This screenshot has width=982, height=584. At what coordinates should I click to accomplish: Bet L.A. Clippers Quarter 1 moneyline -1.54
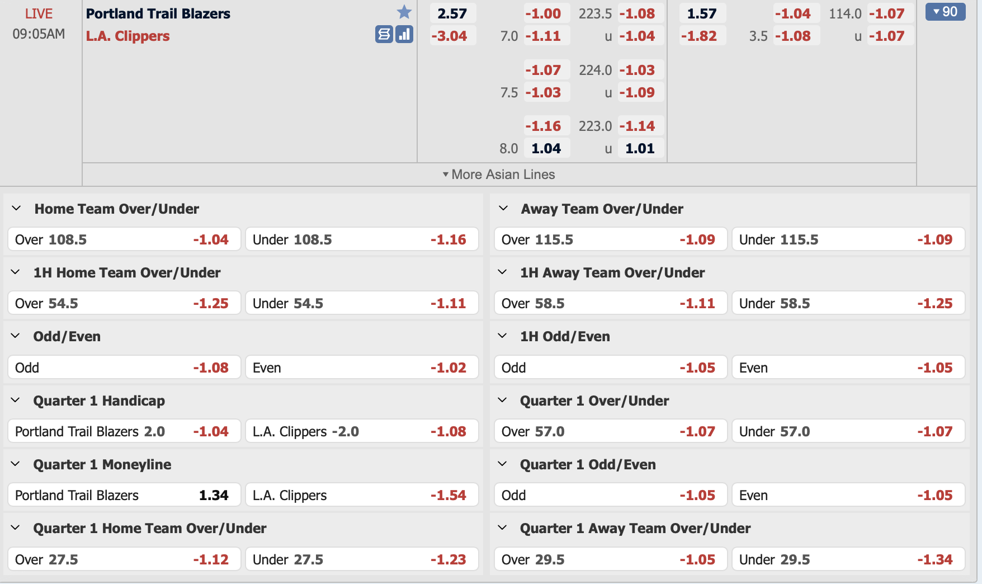[x=362, y=495]
